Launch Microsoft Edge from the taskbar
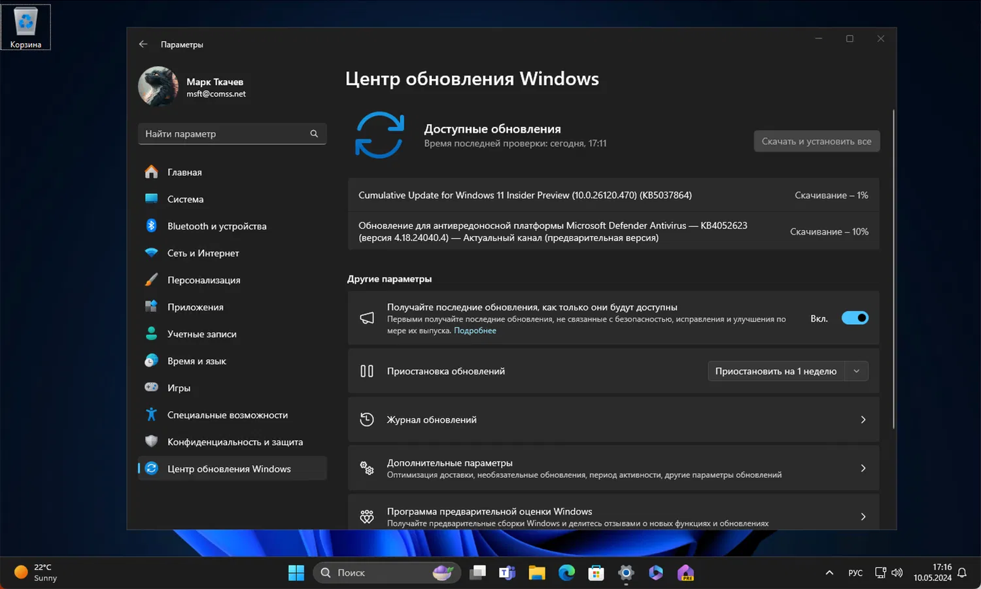The height and width of the screenshot is (589, 981). (x=566, y=573)
